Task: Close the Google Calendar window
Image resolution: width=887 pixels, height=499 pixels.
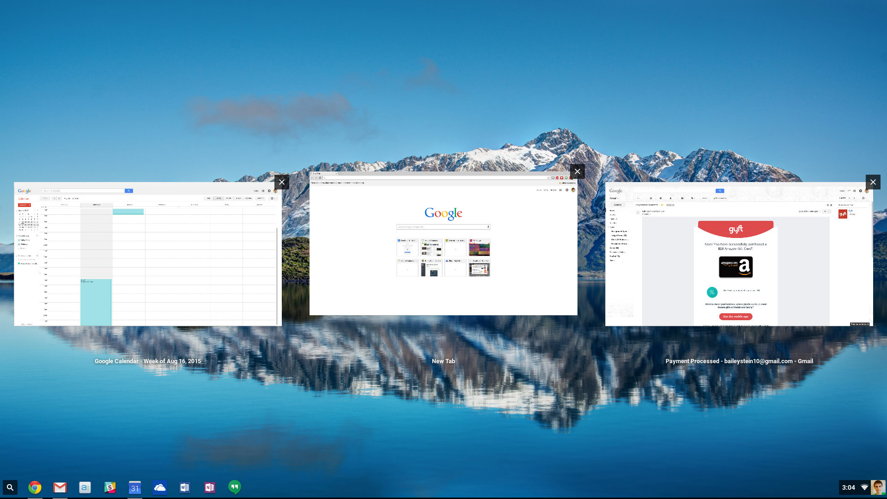Action: coord(281,182)
